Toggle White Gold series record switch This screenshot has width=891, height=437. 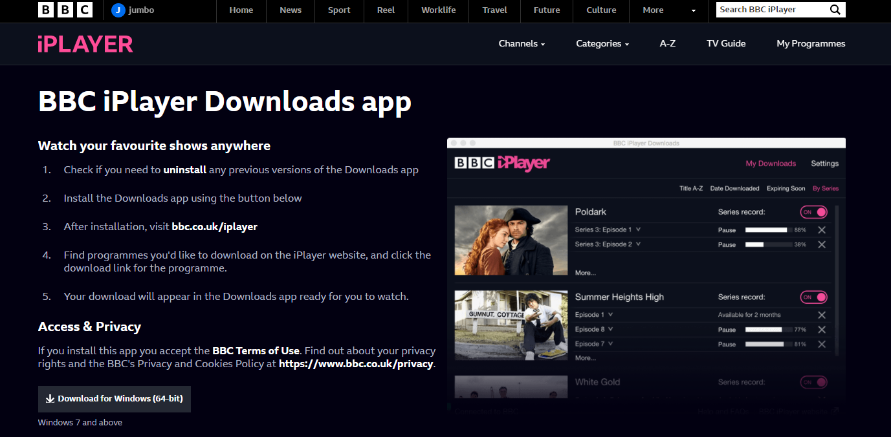point(814,382)
